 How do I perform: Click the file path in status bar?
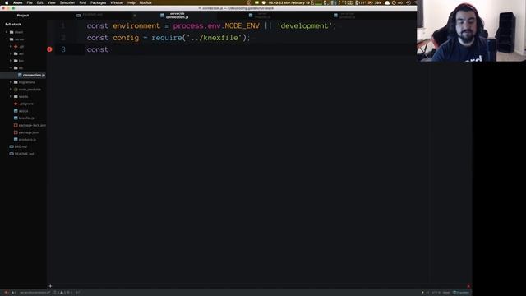(x=35, y=293)
